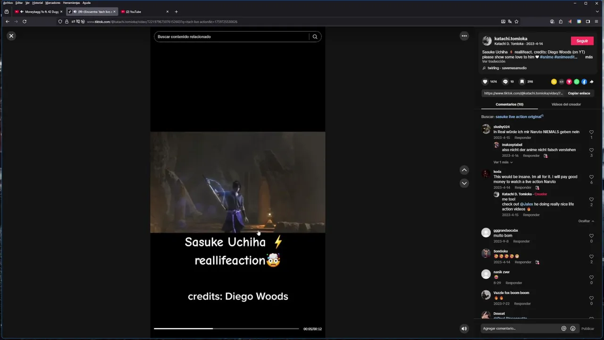
Task: Go to next video with down arrow
Action: tap(464, 183)
